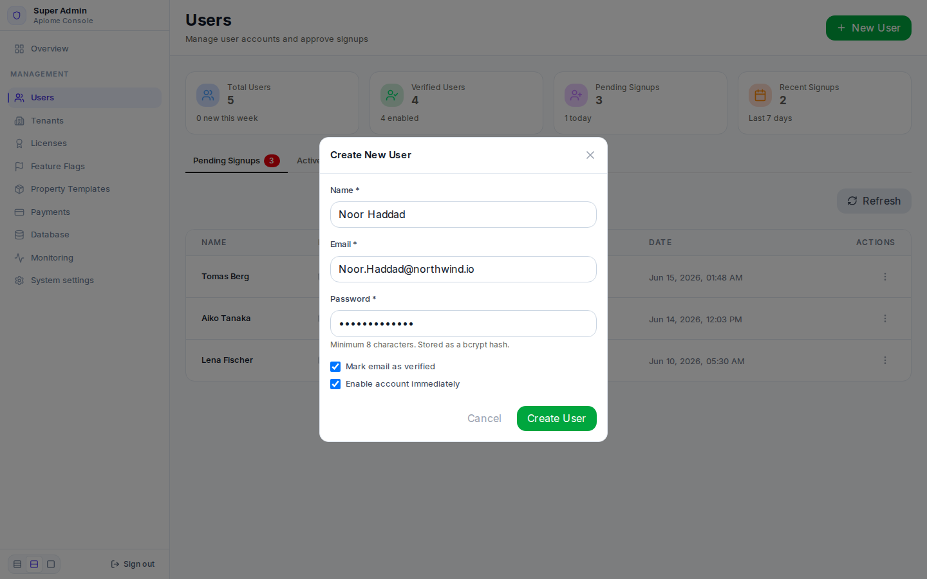
Task: Click the Aiko Tanaka name cell
Action: tap(226, 318)
